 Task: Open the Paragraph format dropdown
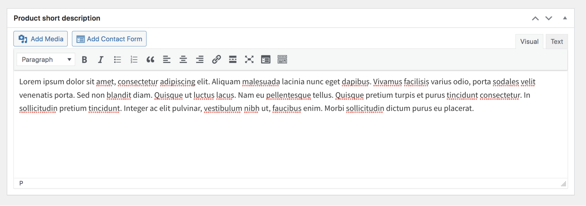click(x=46, y=60)
